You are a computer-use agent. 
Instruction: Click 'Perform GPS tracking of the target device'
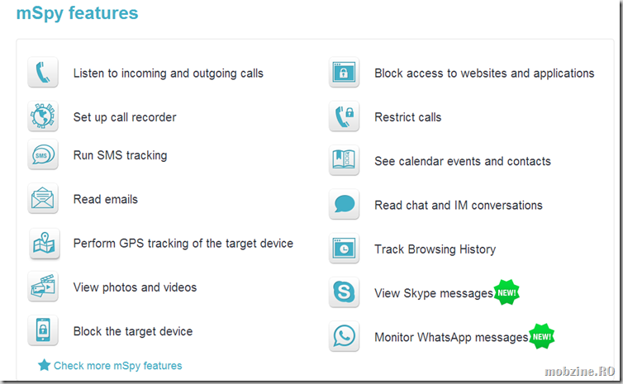(x=183, y=244)
